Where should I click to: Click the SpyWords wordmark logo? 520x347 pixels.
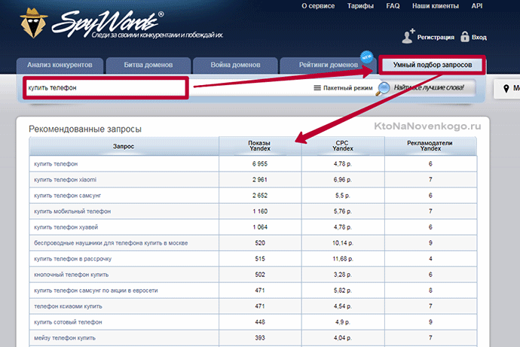click(108, 23)
